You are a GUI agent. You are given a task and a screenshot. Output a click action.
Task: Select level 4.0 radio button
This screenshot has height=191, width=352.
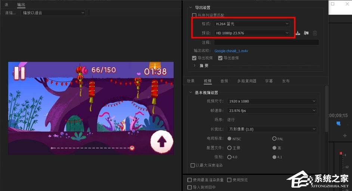tap(229, 157)
